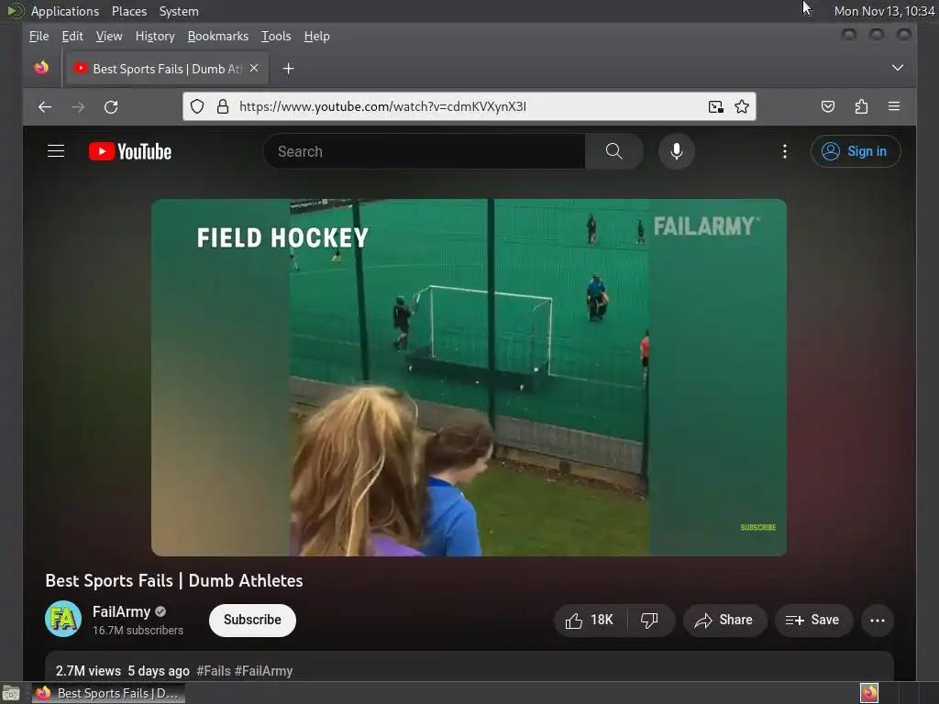Bookmark this page with star icon
The height and width of the screenshot is (704, 939).
742,106
